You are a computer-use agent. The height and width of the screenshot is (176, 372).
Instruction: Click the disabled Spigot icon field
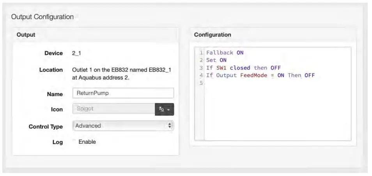point(114,109)
